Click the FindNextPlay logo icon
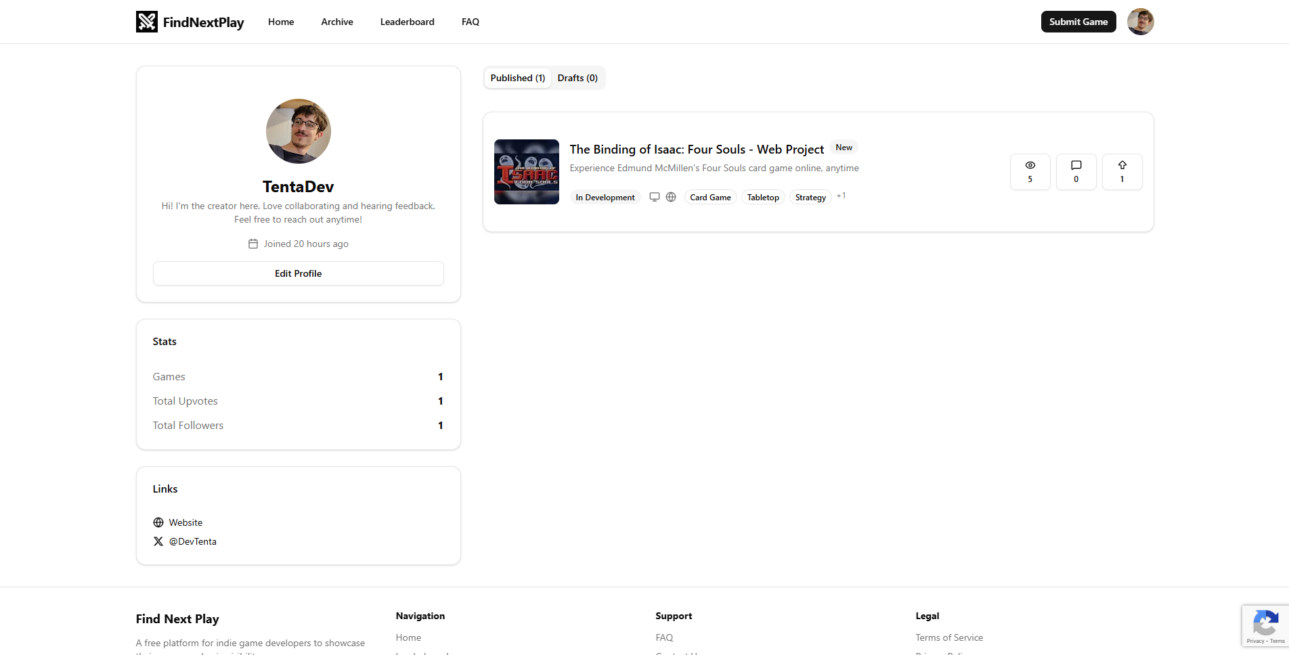The image size is (1289, 655). (146, 22)
